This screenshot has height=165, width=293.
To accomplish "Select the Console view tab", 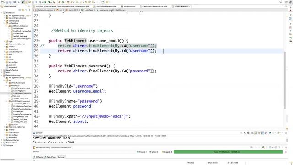I will [38, 133].
